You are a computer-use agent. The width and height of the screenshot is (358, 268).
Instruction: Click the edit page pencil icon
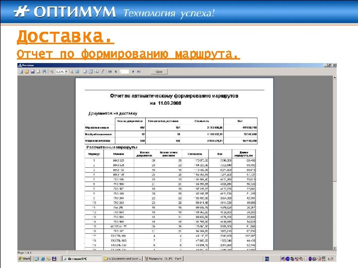pos(102,71)
